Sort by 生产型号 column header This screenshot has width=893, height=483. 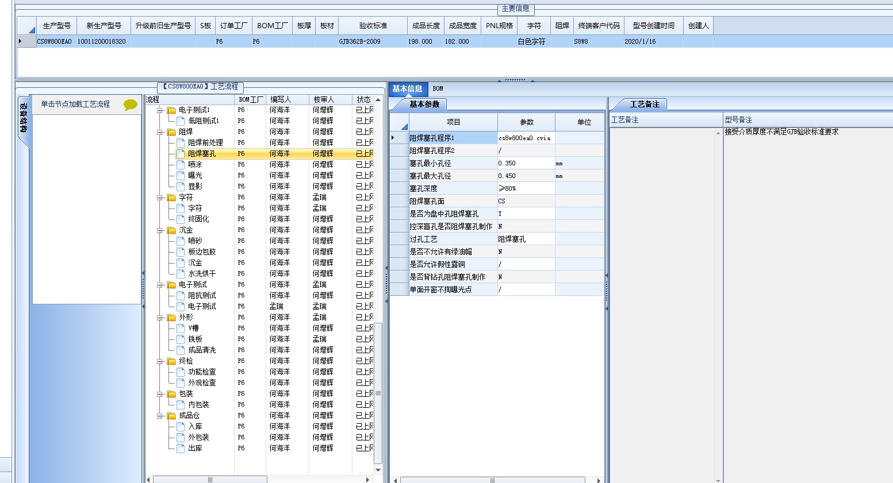(x=56, y=26)
